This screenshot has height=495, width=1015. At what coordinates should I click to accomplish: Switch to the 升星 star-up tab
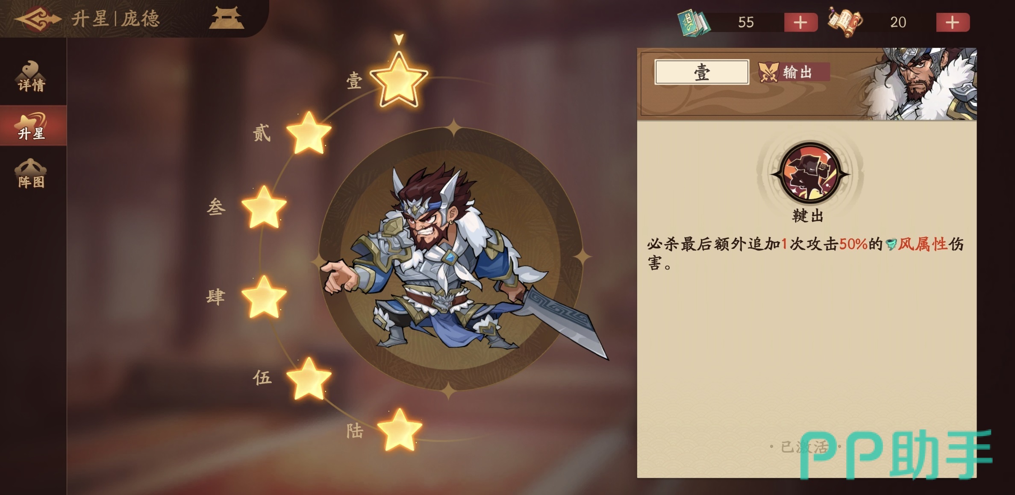pos(32,126)
